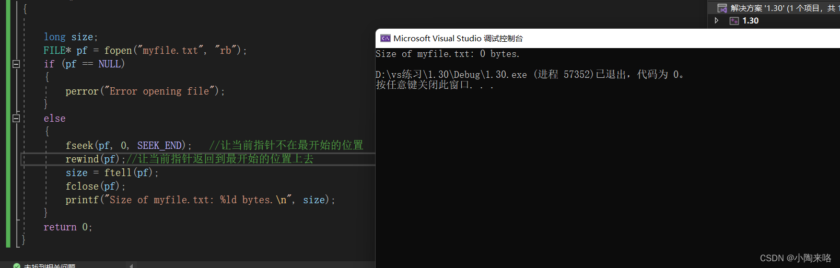Click the fseek(pf, 0, SEEK_END) statement
The height and width of the screenshot is (268, 840).
[128, 145]
